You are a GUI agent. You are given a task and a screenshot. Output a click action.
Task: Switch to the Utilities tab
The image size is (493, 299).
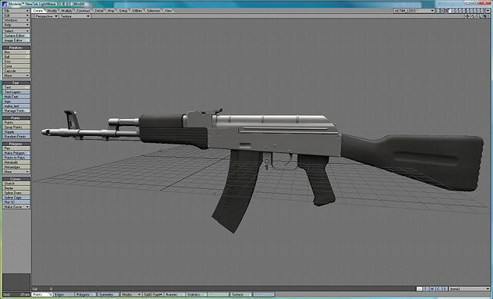(137, 11)
